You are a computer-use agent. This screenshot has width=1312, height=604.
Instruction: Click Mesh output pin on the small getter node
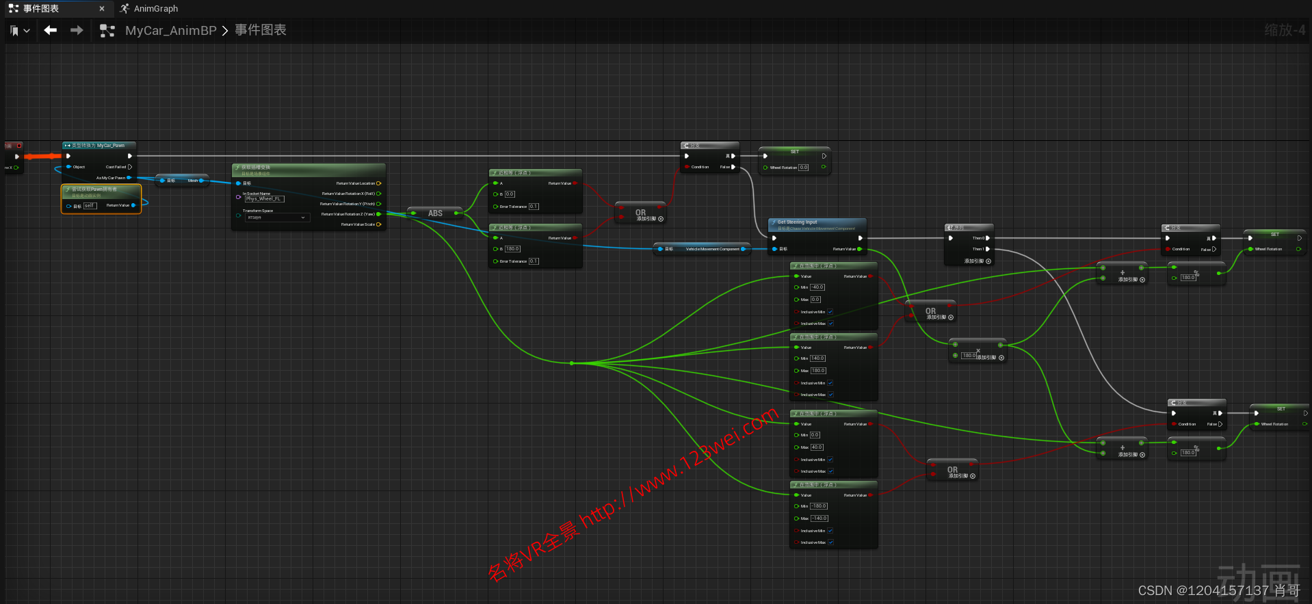pyautogui.click(x=200, y=181)
